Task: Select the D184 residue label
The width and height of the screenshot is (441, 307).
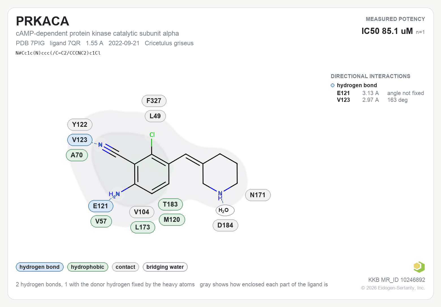Action: coord(225,225)
